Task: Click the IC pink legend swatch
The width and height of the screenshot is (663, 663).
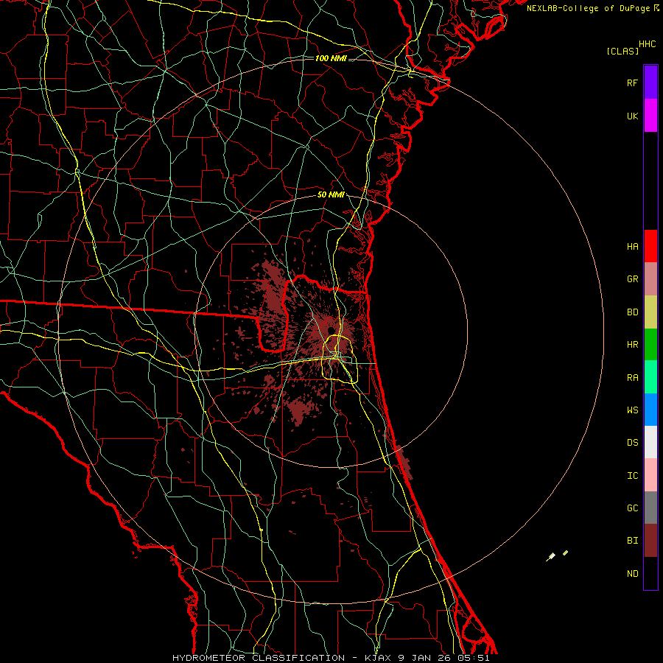Action: point(650,475)
